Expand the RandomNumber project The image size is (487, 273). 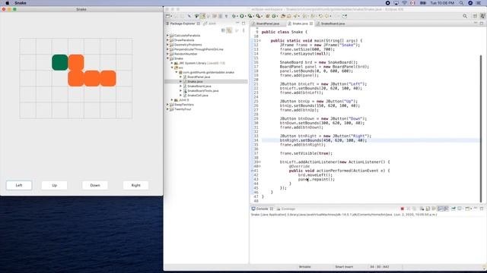tap(167, 54)
